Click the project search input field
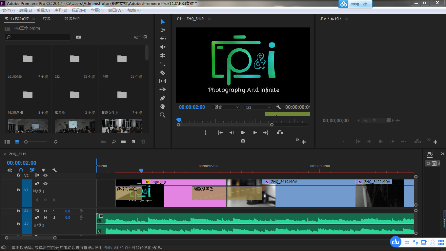Viewport: 446px width, 251px height. (x=37, y=37)
